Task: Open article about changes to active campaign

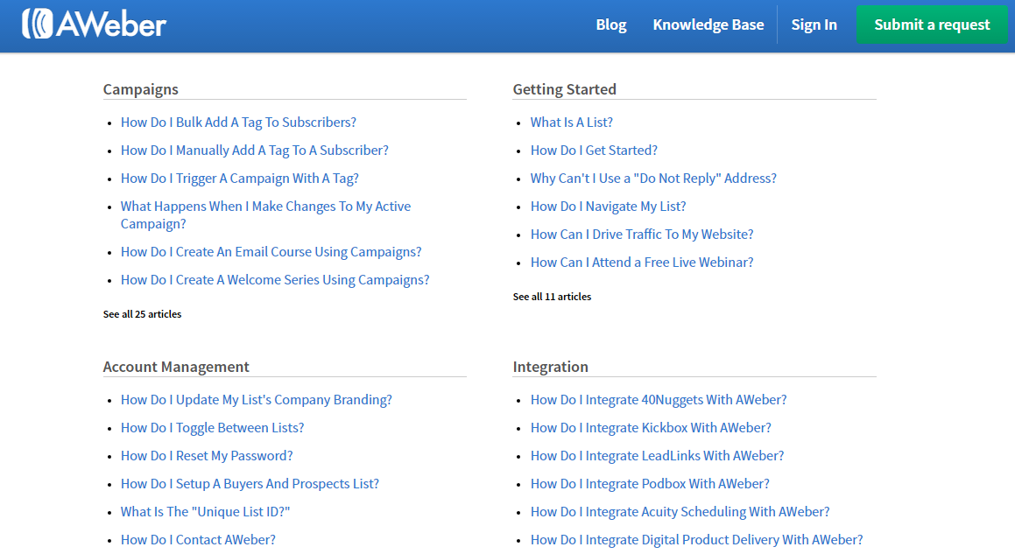Action: point(265,215)
